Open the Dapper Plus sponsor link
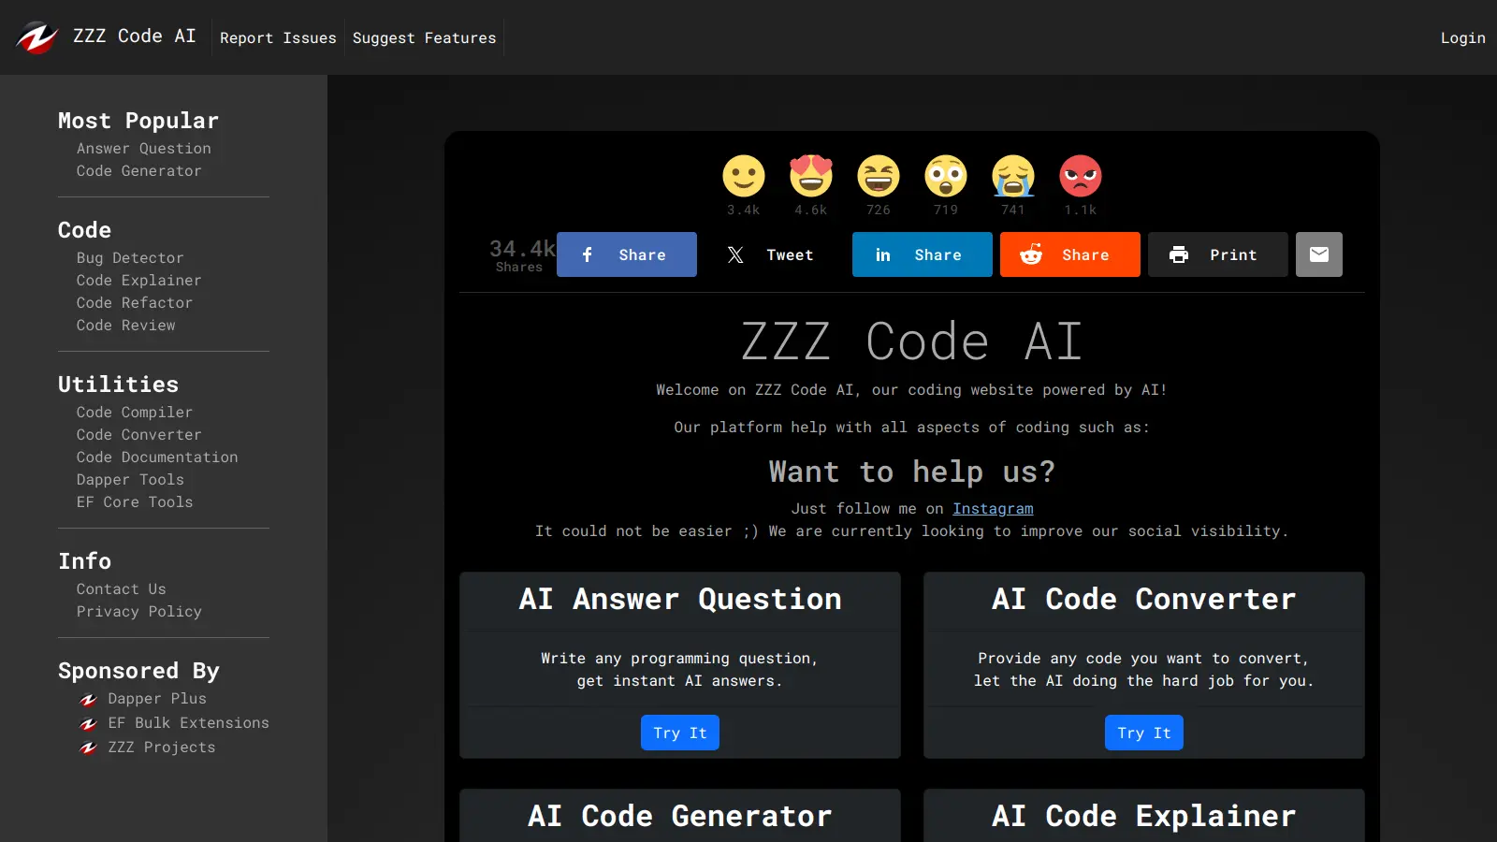This screenshot has height=842, width=1497. (x=157, y=698)
